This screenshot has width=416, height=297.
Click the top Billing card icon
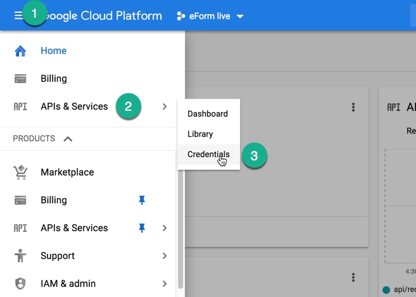click(20, 79)
